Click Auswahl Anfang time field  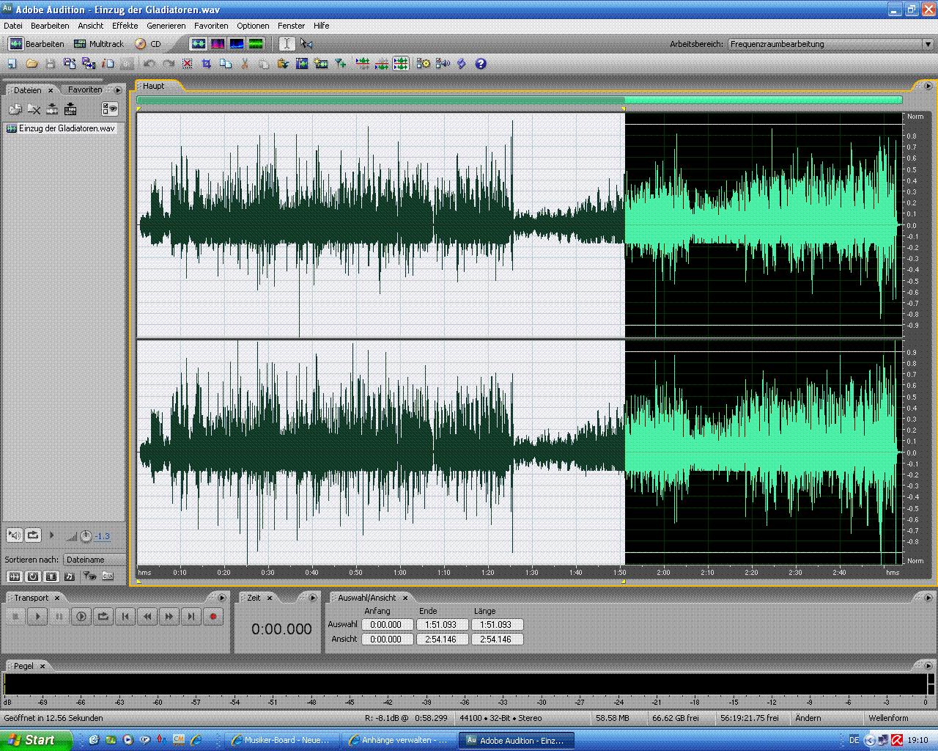pyautogui.click(x=386, y=625)
